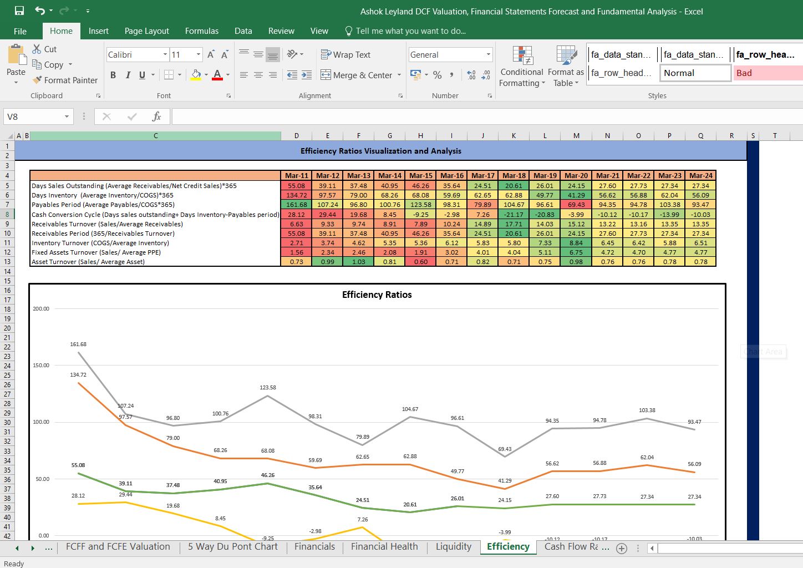
Task: Open the Font dialog launcher
Action: (228, 96)
